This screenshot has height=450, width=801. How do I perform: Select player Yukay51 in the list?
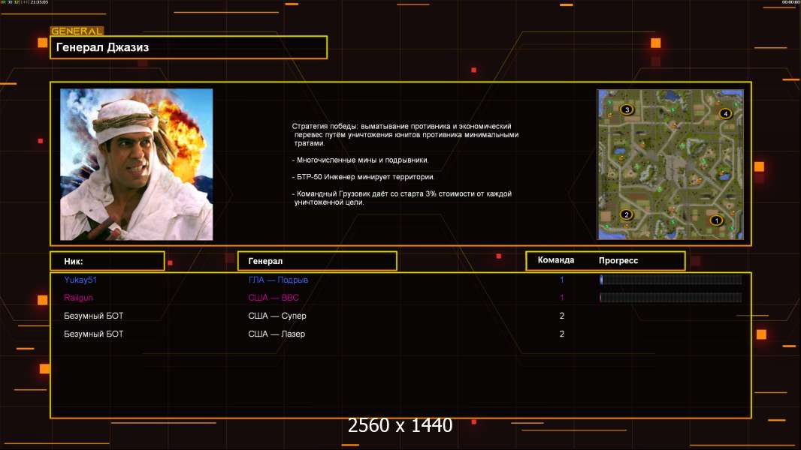[x=80, y=280]
